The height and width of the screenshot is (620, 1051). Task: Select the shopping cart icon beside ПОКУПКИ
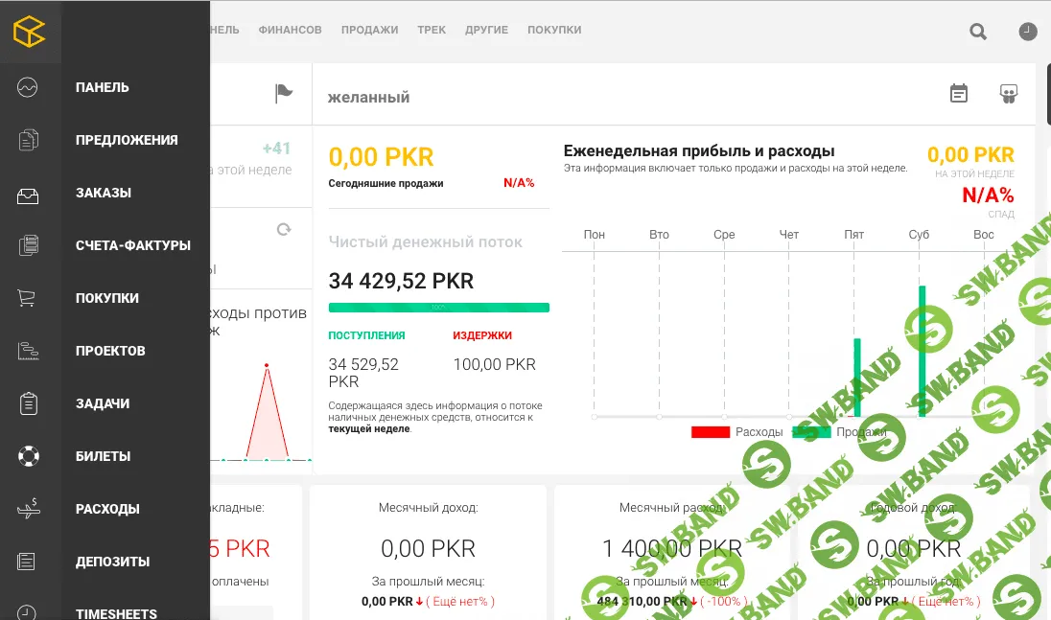(x=29, y=297)
